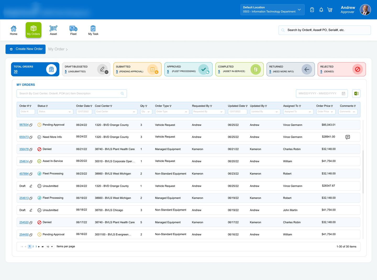Click the global order search field

[325, 30]
